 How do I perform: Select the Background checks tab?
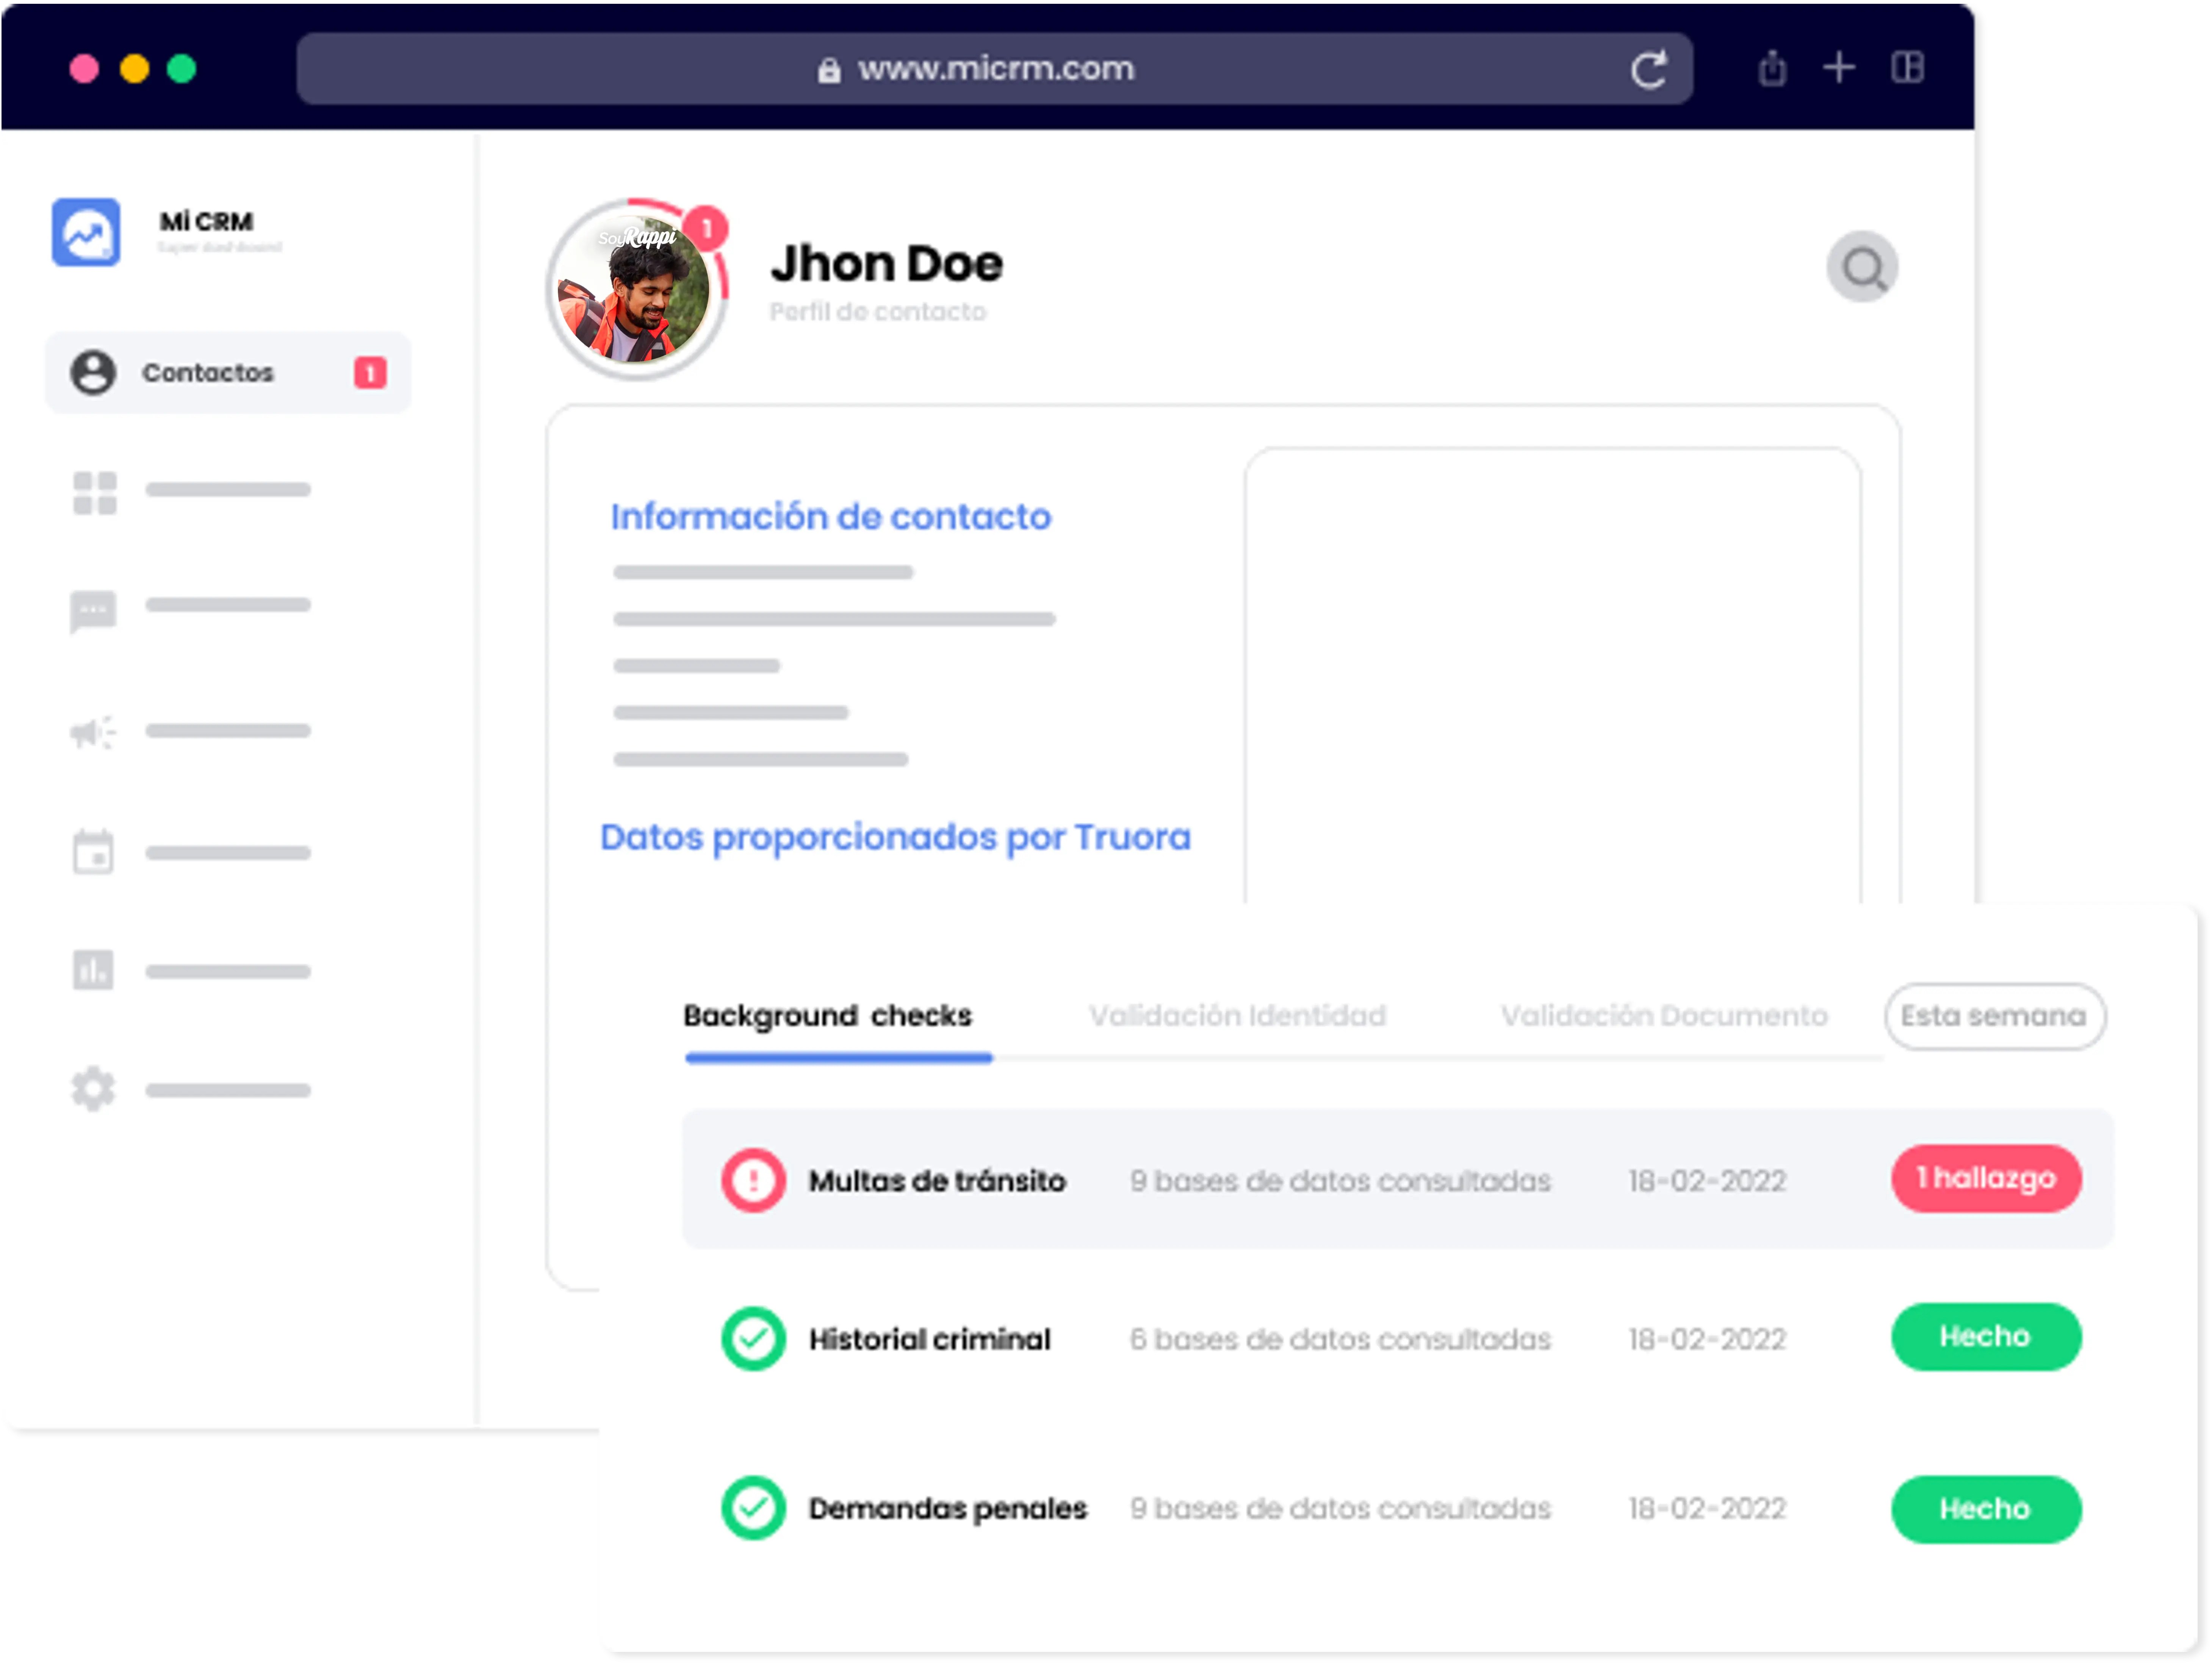click(828, 1016)
